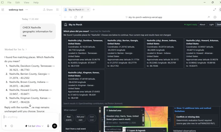Collapse the Layers & legends panel
The width and height of the screenshot is (221, 132).
click(164, 130)
